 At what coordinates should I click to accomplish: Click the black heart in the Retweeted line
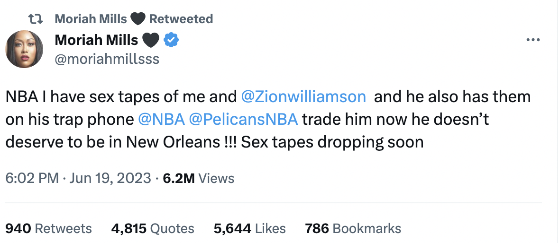coord(138,19)
